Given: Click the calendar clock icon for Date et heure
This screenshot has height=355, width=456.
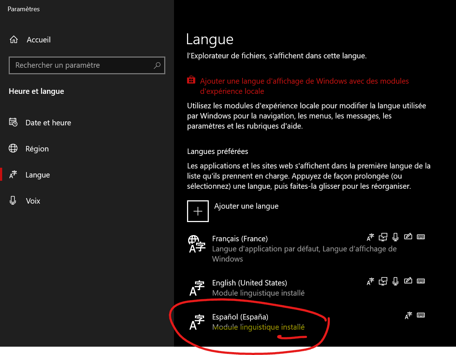Looking at the screenshot, I should click(x=13, y=122).
